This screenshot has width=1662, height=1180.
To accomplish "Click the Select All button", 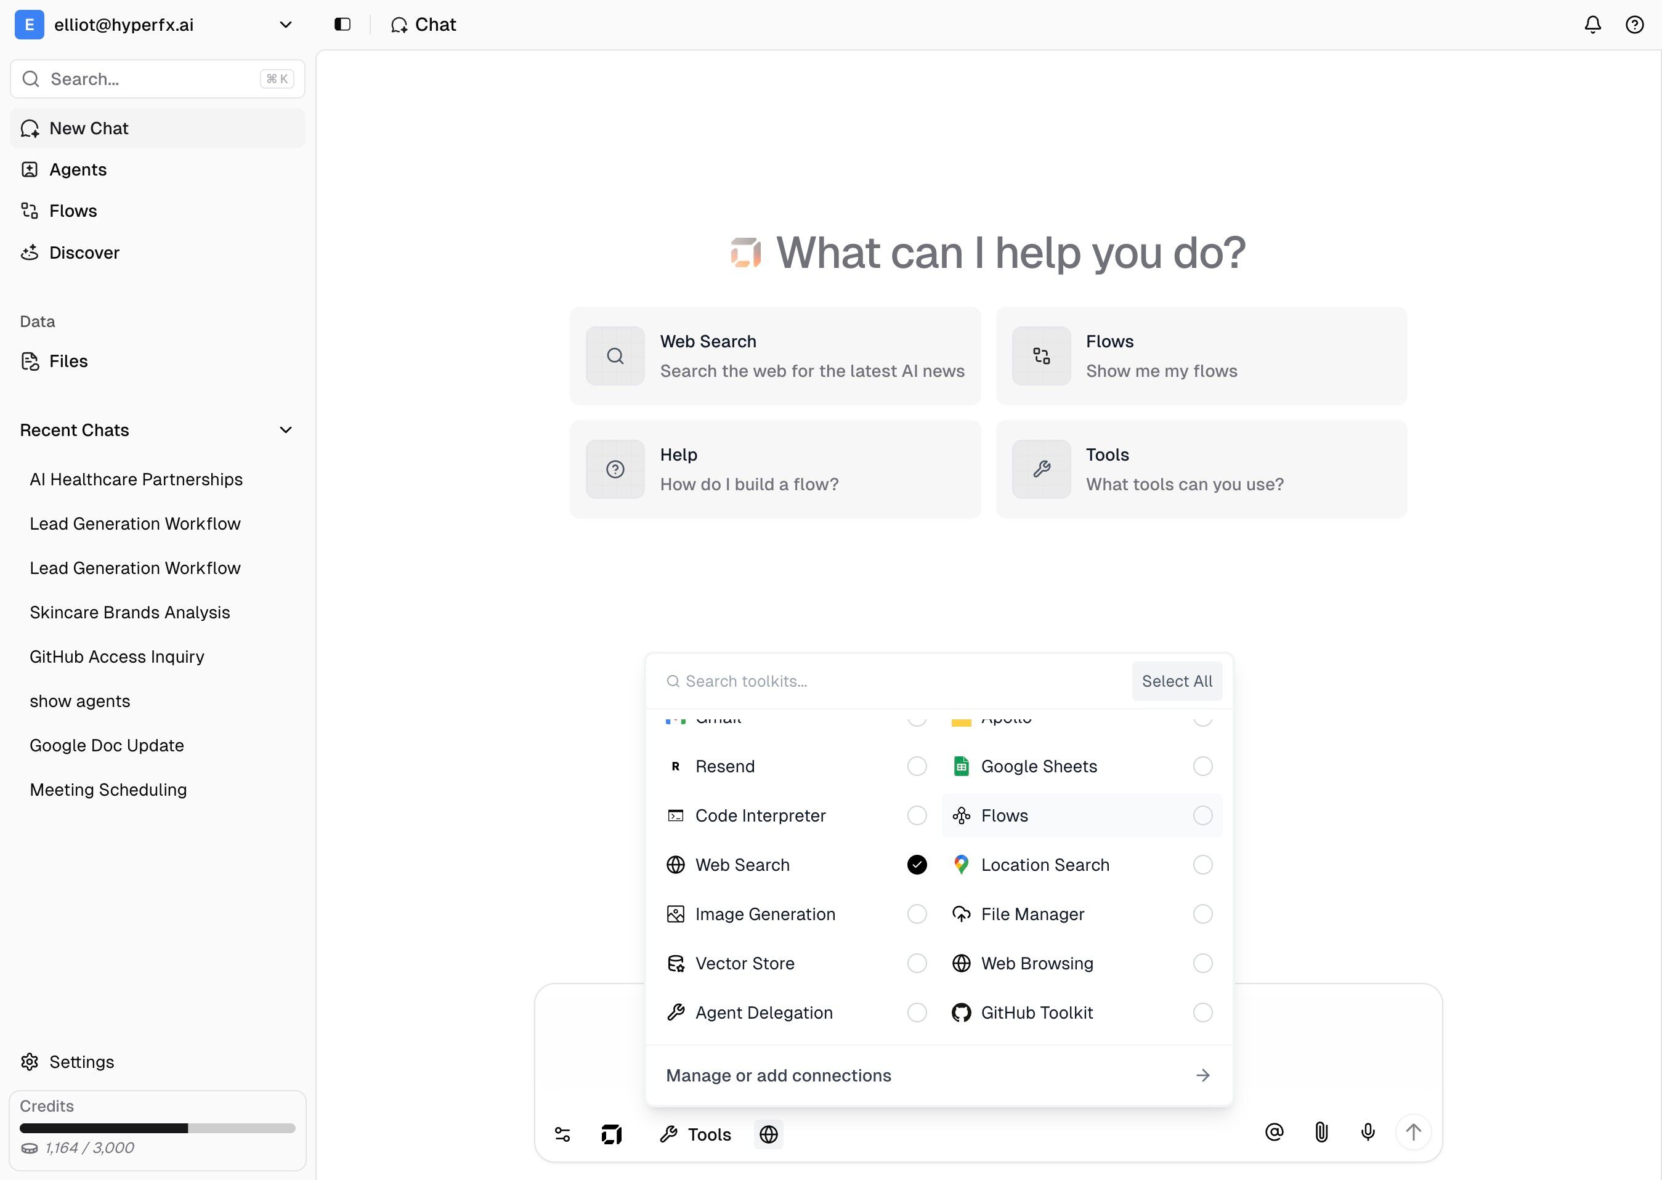I will point(1177,681).
